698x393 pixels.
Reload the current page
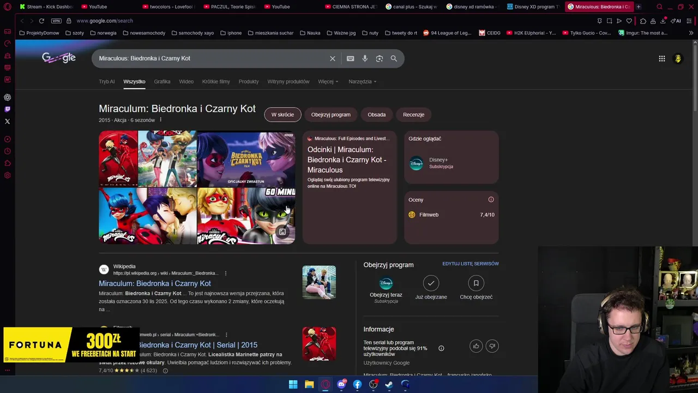(41, 21)
